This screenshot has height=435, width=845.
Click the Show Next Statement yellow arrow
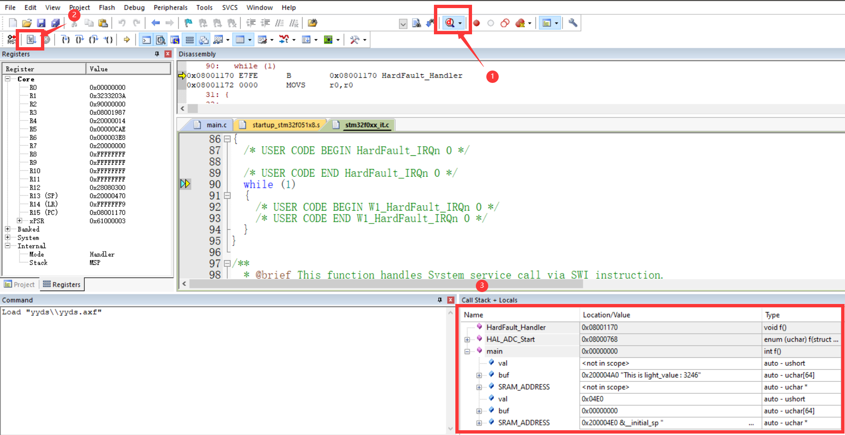tap(127, 40)
